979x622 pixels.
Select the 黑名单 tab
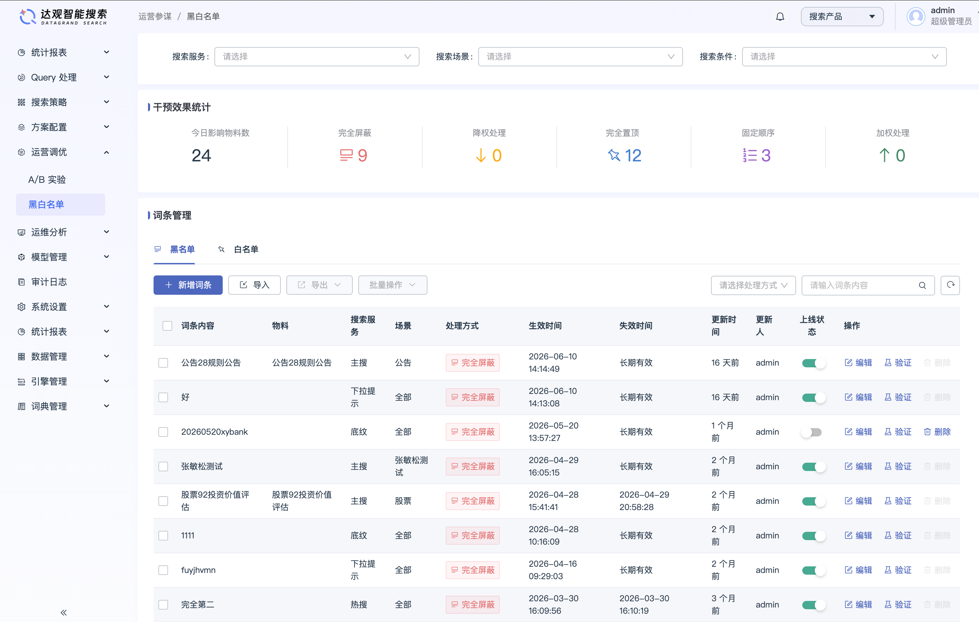point(174,249)
